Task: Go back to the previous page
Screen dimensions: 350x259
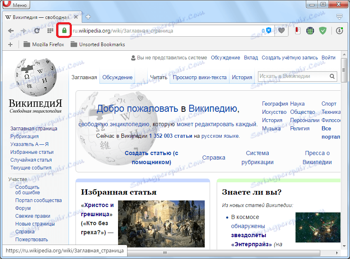Action: click(11, 31)
